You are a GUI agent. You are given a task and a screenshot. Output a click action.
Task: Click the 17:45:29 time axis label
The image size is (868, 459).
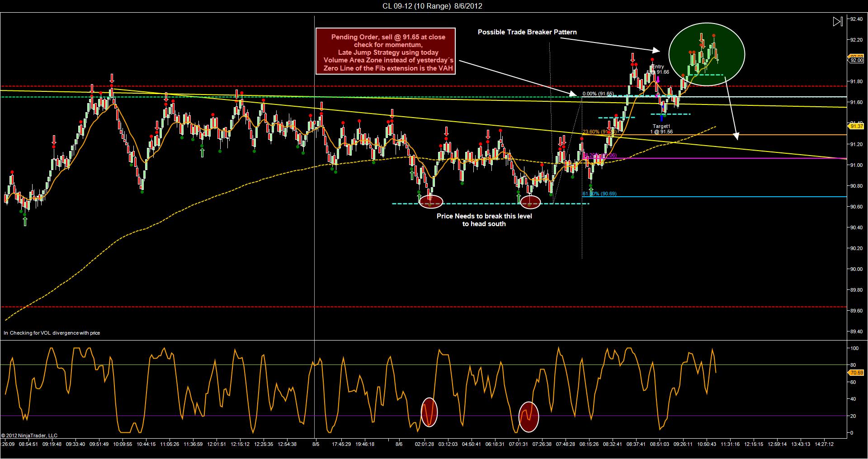[341, 444]
